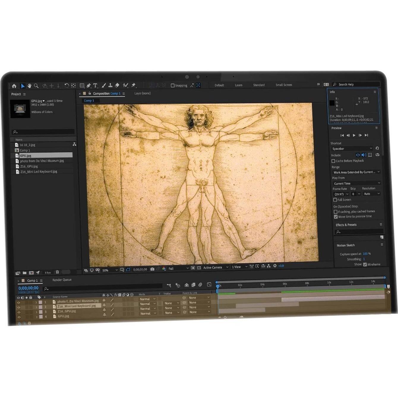
Task: Select the Brush tool
Action: tap(104, 86)
